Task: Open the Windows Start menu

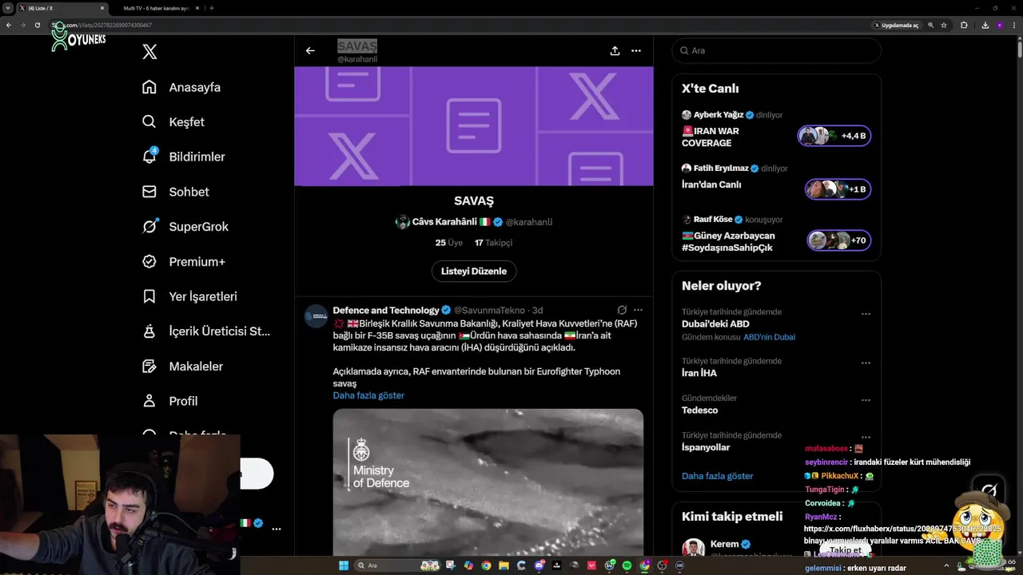Action: point(344,565)
